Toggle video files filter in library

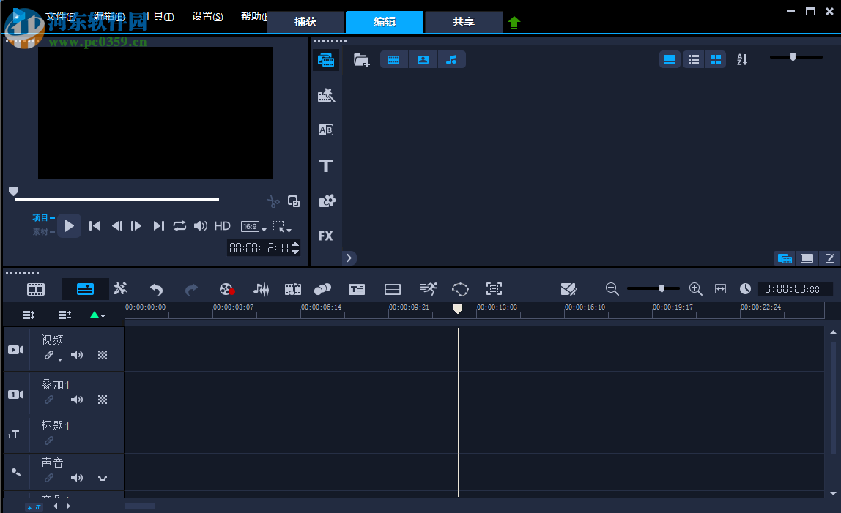[393, 59]
